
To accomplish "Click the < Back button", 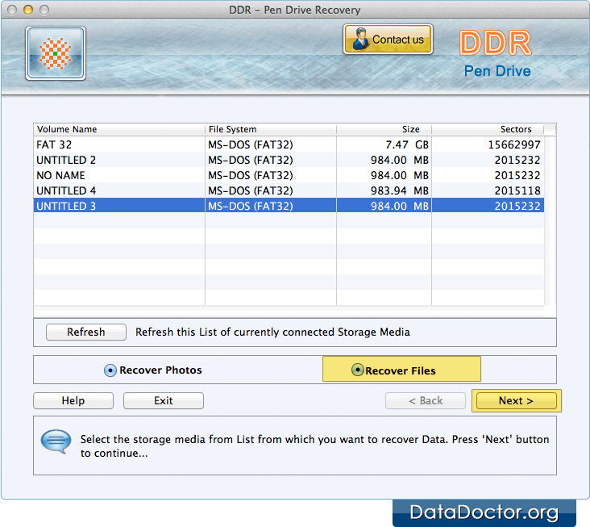I will point(426,400).
